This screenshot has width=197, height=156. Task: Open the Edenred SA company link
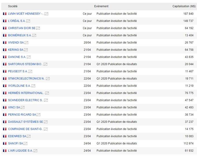click(x=17, y=136)
